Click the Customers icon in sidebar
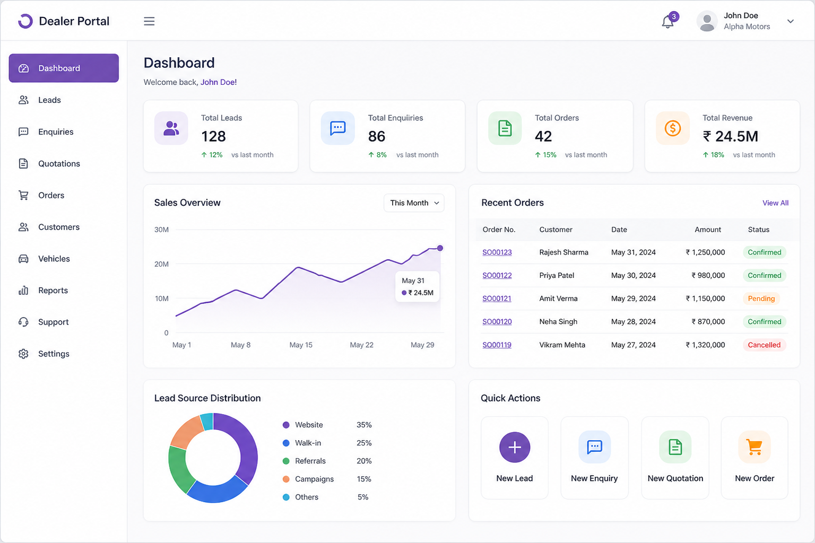The image size is (815, 543). pos(23,227)
